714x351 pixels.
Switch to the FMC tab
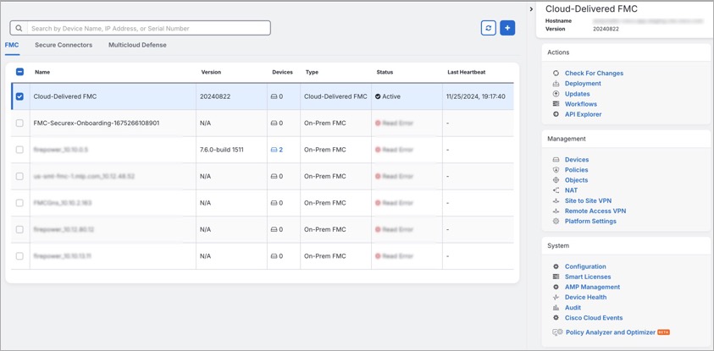point(12,45)
